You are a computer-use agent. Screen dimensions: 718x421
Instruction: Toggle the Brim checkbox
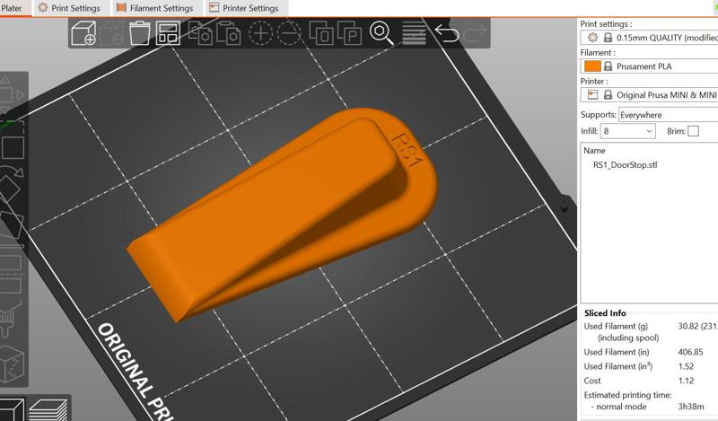693,131
